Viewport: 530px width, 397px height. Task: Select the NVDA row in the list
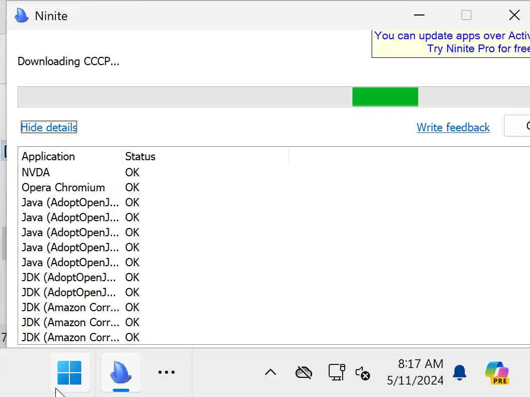click(274, 173)
